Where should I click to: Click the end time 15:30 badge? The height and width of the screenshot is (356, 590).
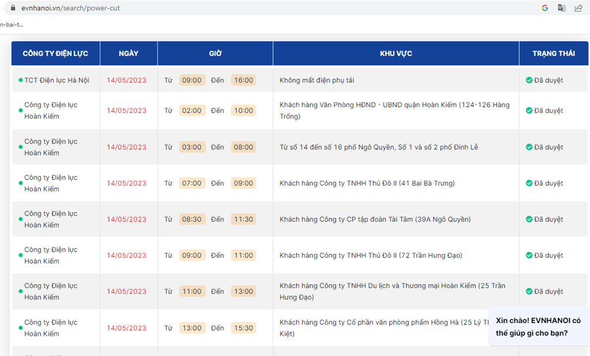pyautogui.click(x=244, y=328)
